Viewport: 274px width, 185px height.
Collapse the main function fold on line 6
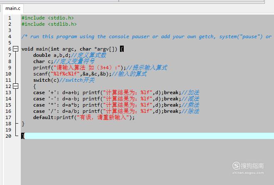pos(15,49)
